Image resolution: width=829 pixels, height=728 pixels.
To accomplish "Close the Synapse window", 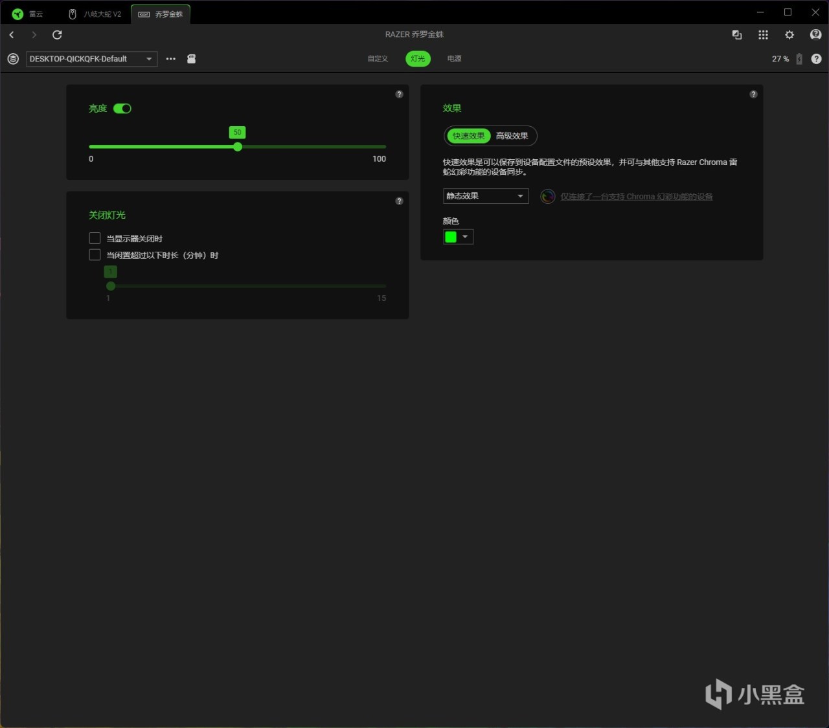I will [815, 12].
